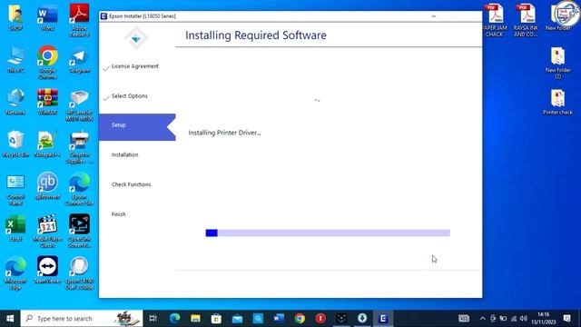
Task: Open Notepad++ desktop shortcut
Action: [47, 144]
